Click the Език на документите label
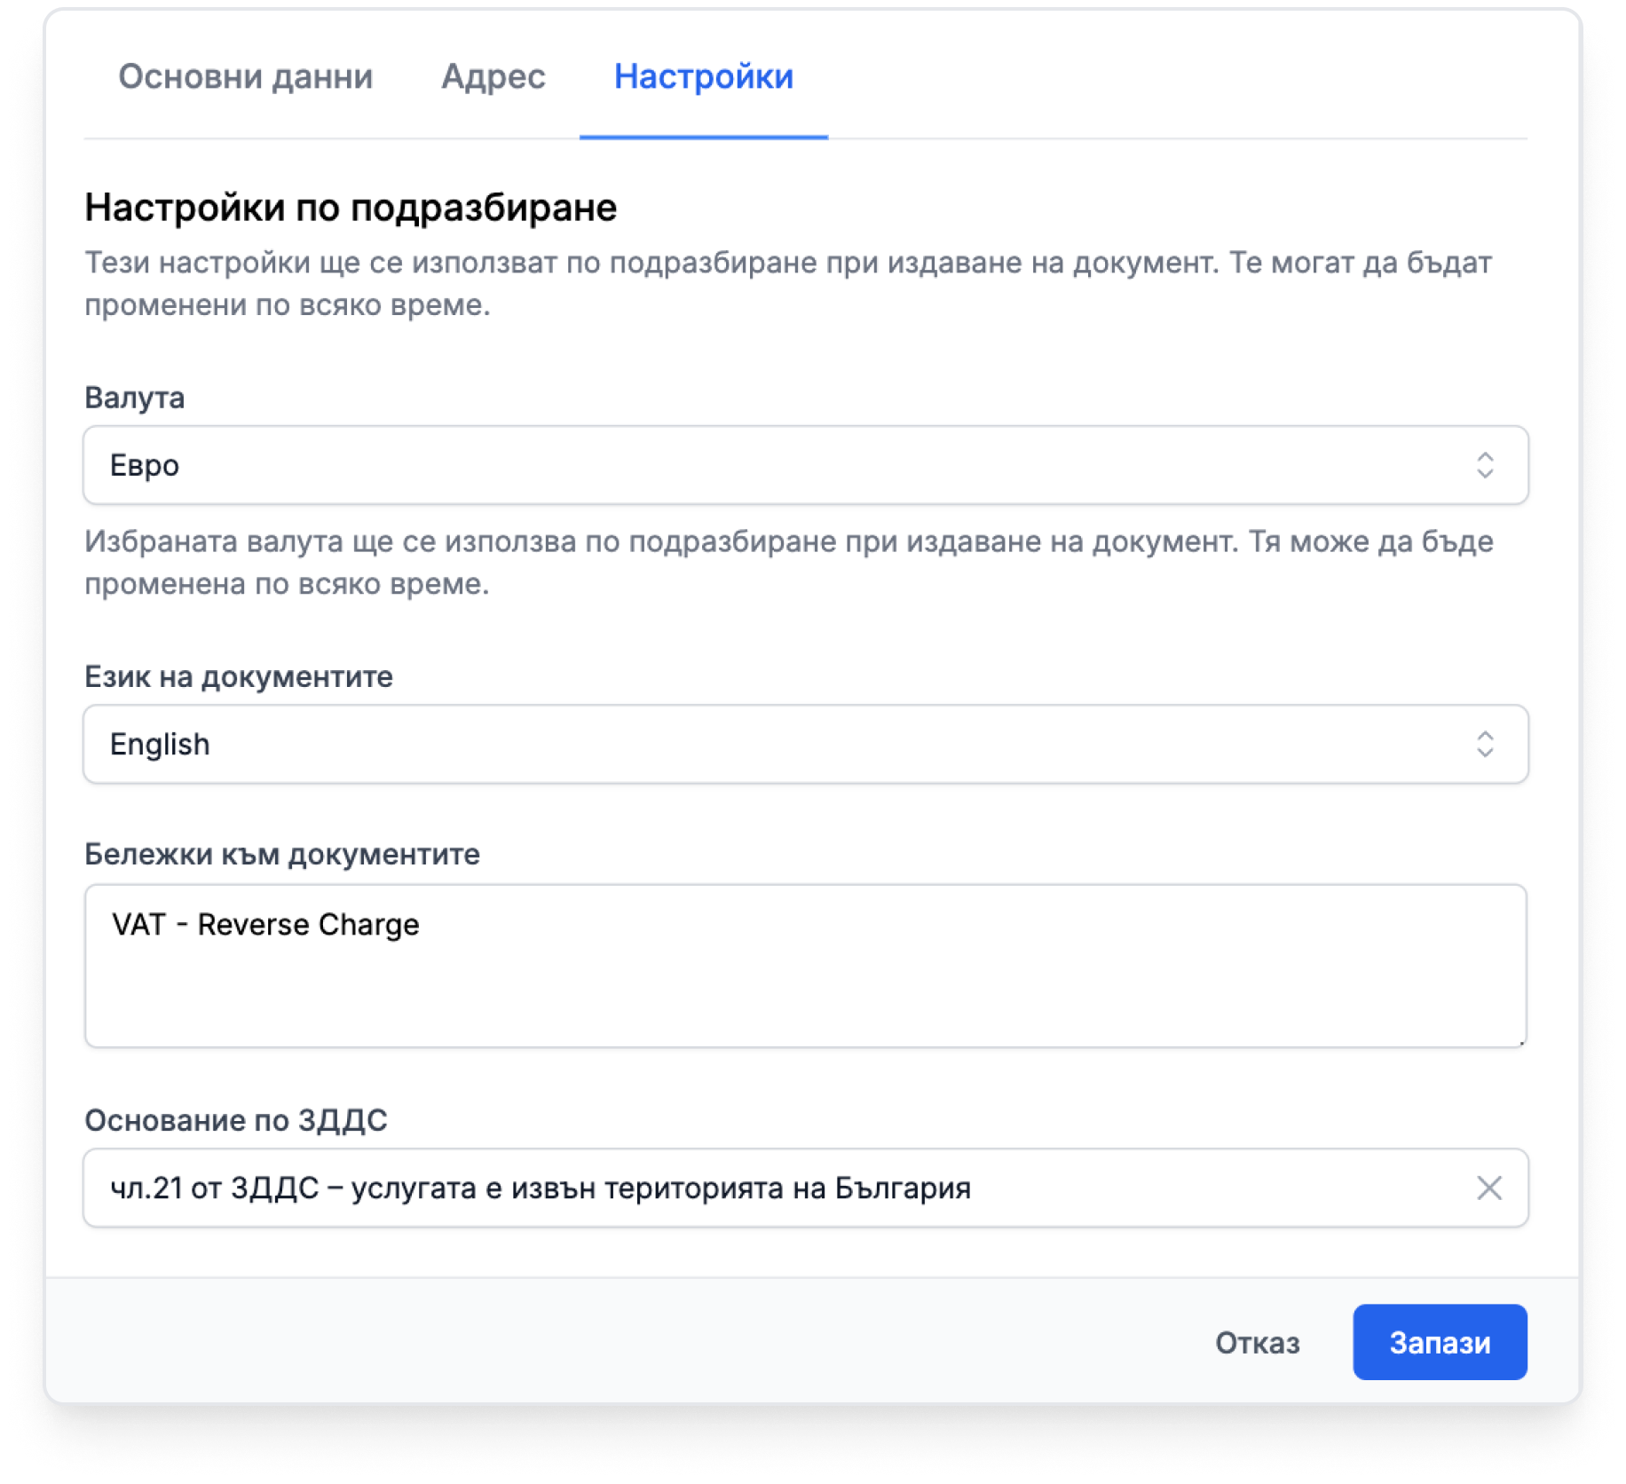Image resolution: width=1626 pixels, height=1484 pixels. coord(238,677)
